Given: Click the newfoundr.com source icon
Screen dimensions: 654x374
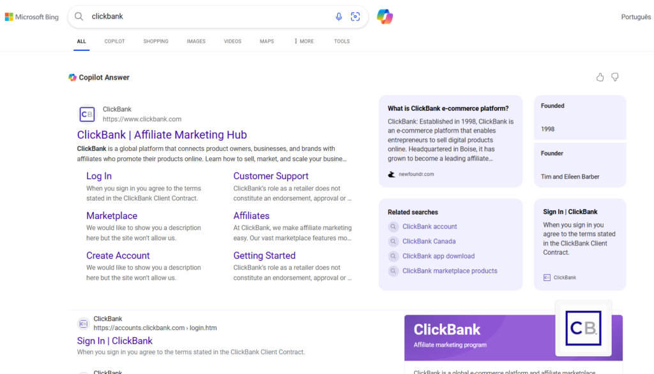Looking at the screenshot, I should (x=392, y=175).
